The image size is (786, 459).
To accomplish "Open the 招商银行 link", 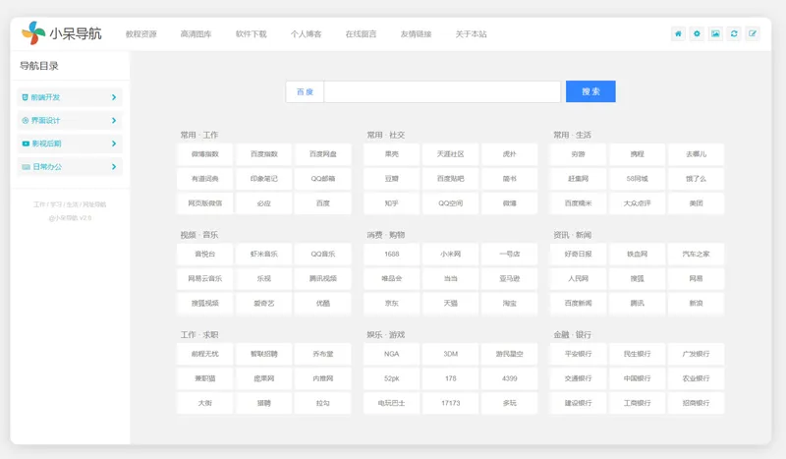I will [696, 403].
